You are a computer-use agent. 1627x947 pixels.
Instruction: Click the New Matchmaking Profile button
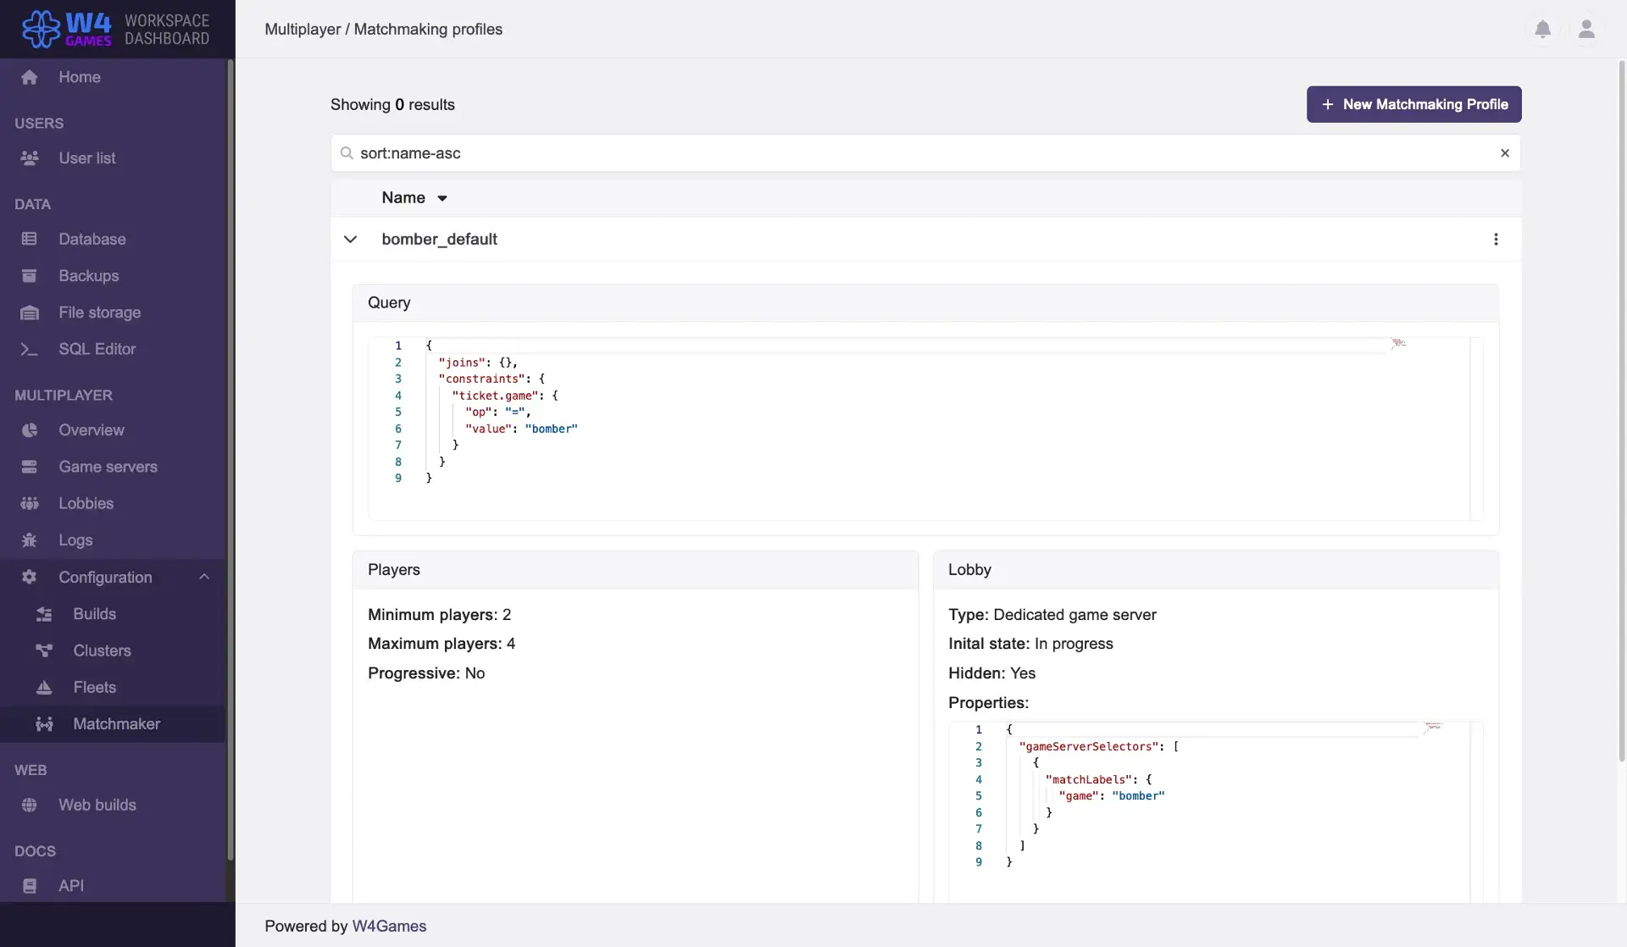point(1414,103)
